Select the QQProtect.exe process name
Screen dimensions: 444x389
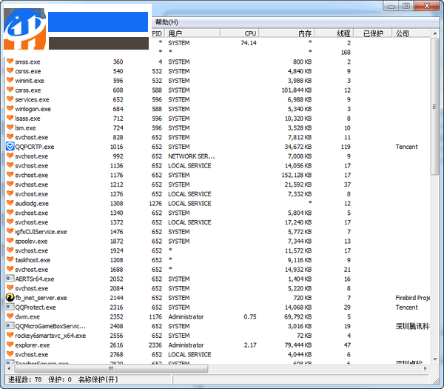coord(36,307)
